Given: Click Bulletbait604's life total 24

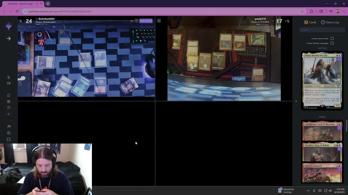Looking at the screenshot, I should pos(29,21).
